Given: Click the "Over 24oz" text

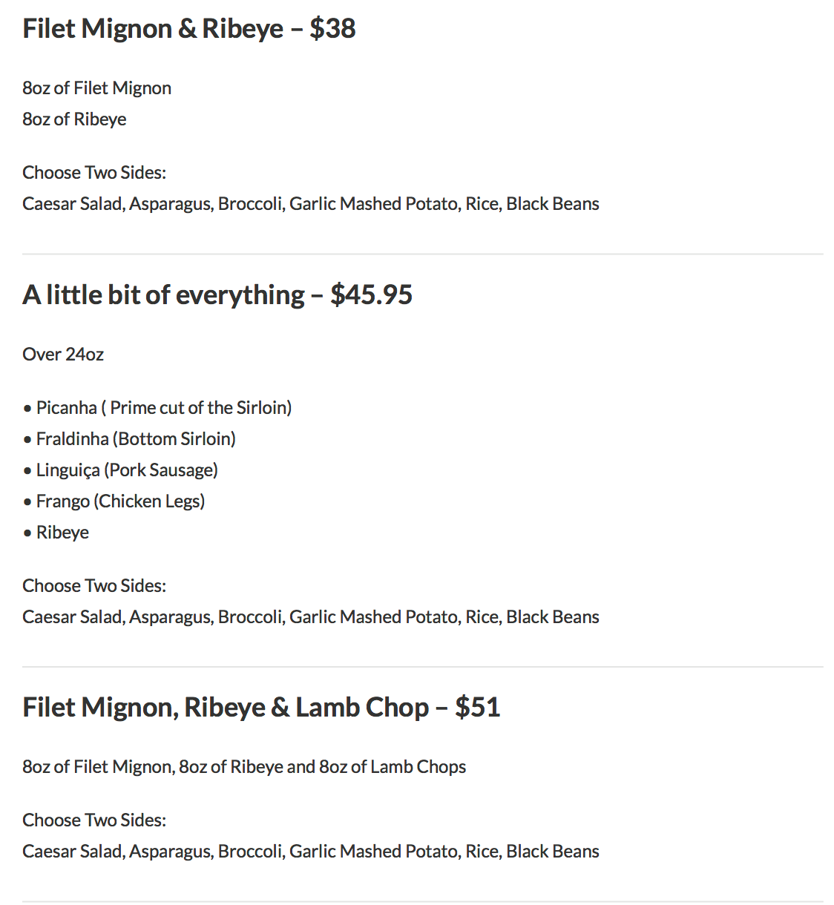Looking at the screenshot, I should click(63, 355).
